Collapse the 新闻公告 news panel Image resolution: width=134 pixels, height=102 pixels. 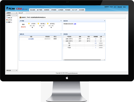click(61, 34)
